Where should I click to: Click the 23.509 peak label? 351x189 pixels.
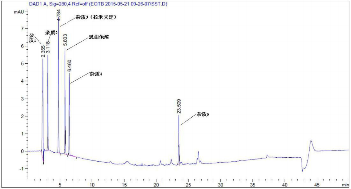coord(179,107)
